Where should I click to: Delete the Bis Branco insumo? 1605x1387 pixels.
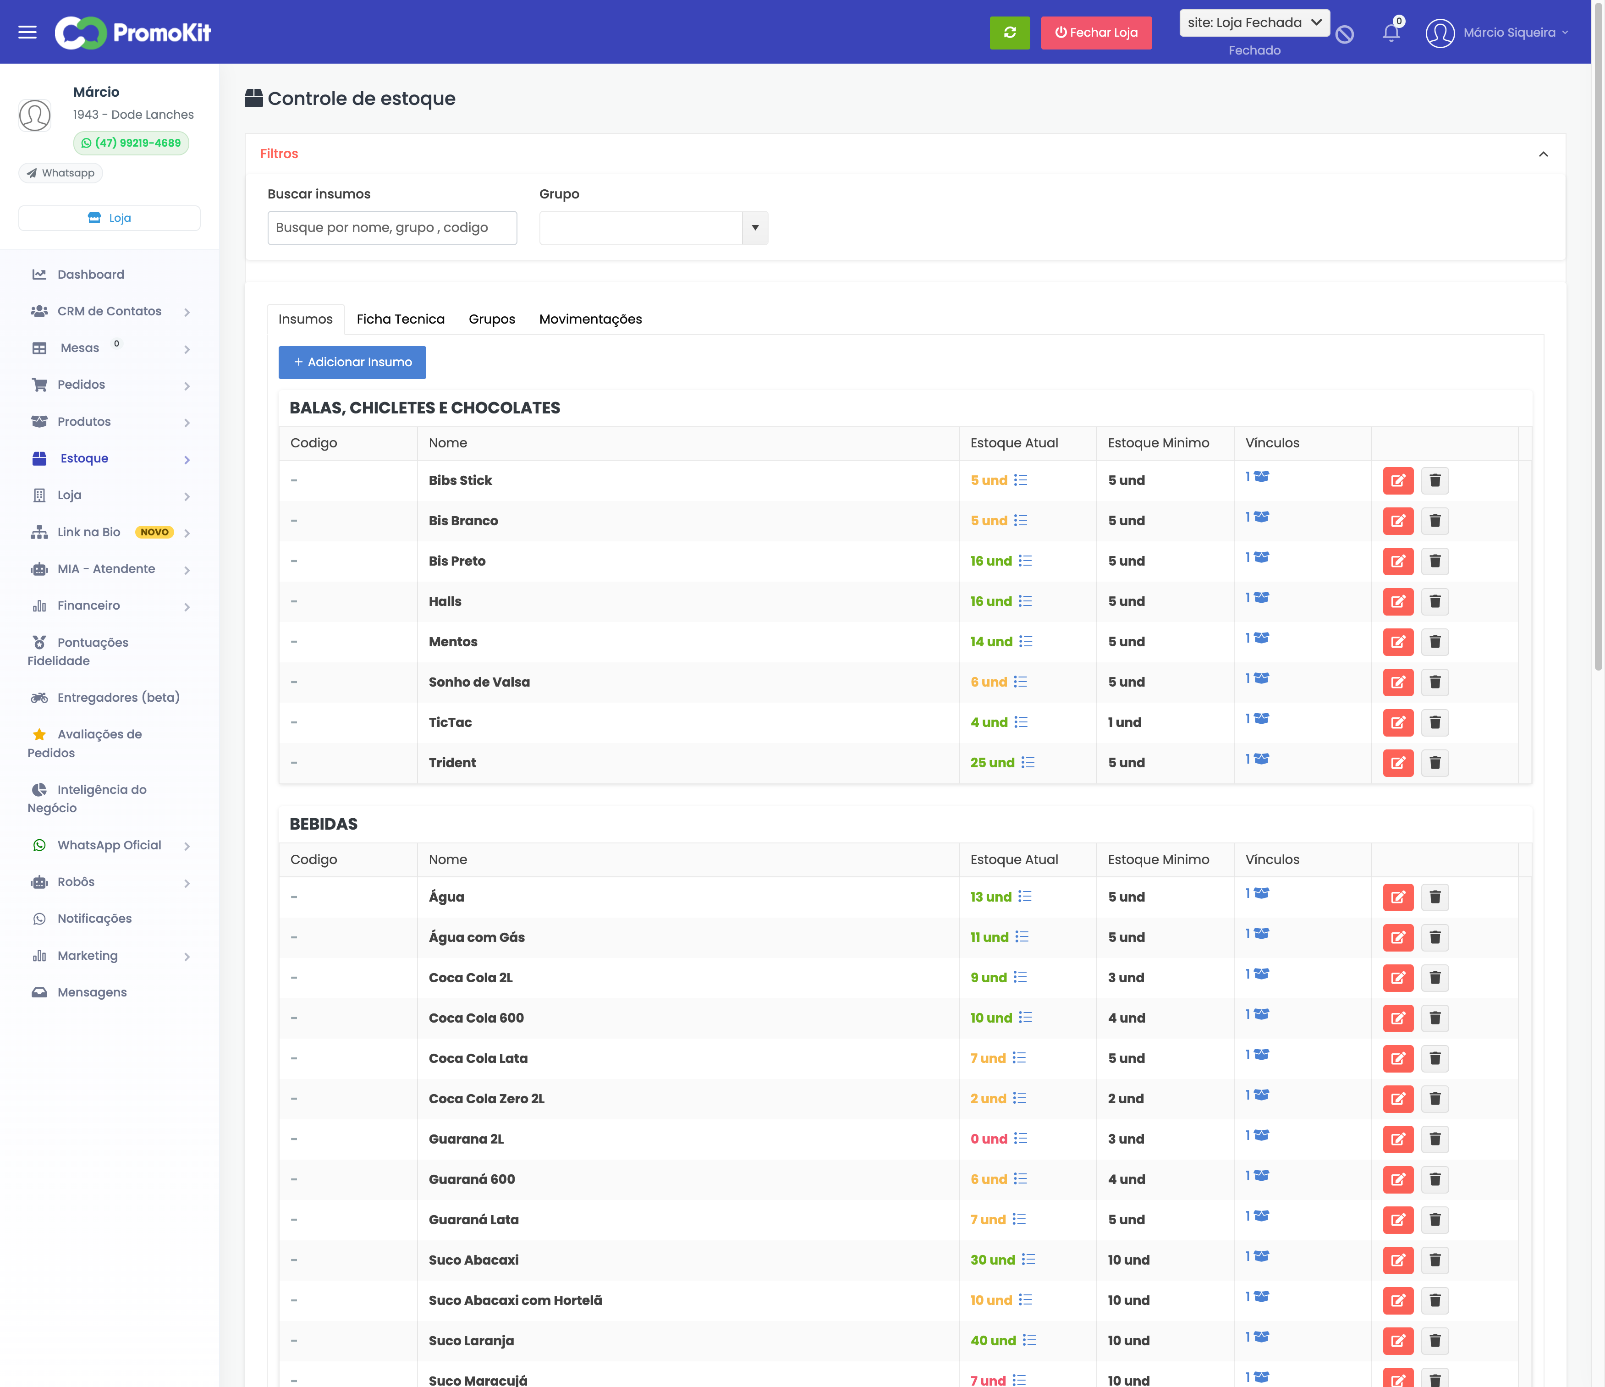[x=1435, y=521]
